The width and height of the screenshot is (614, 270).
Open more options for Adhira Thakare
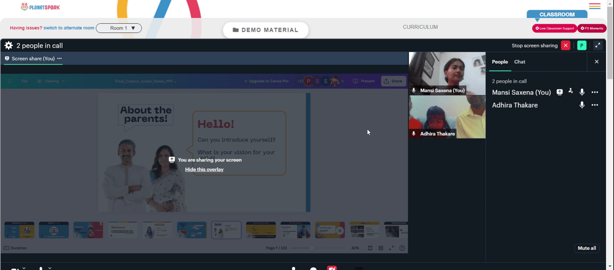tap(595, 105)
